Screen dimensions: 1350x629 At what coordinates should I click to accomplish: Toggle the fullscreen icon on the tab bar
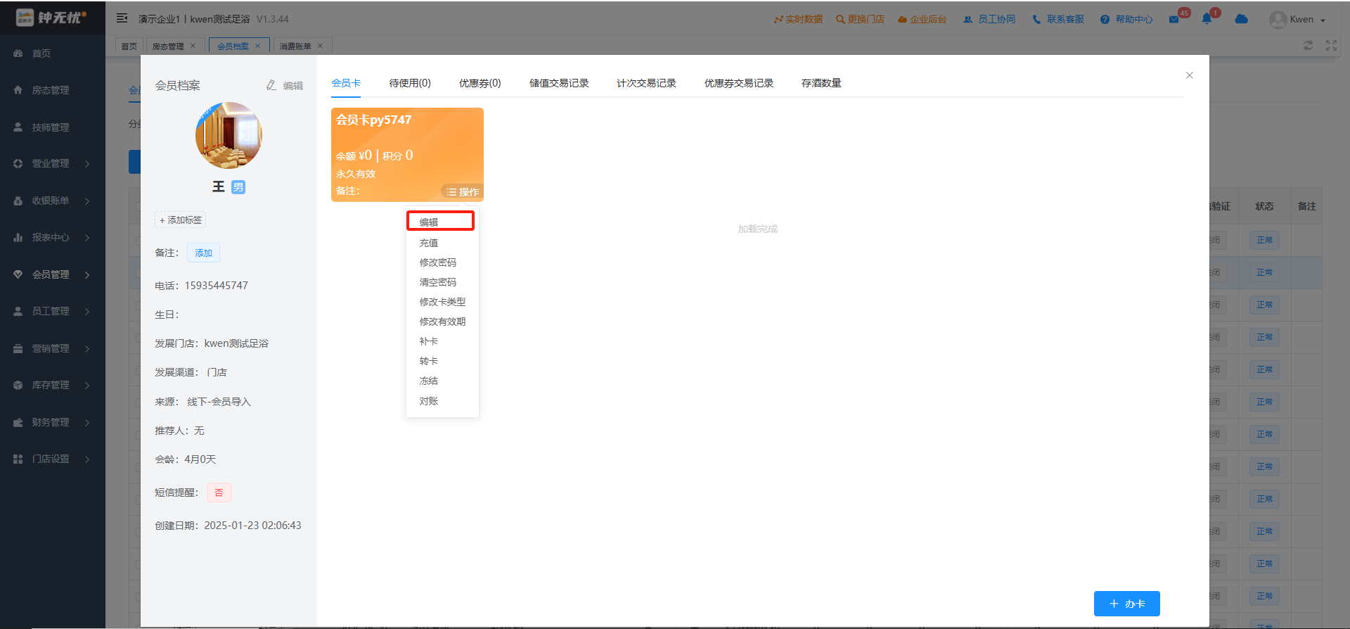coord(1331,45)
